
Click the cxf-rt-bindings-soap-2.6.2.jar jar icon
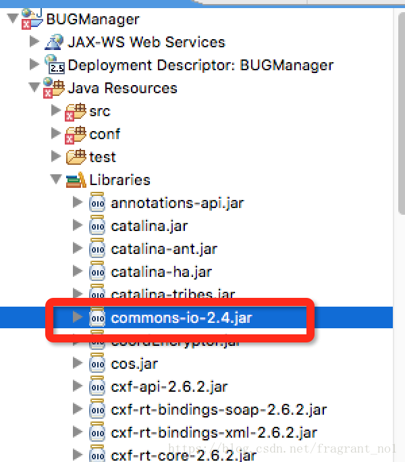97,409
